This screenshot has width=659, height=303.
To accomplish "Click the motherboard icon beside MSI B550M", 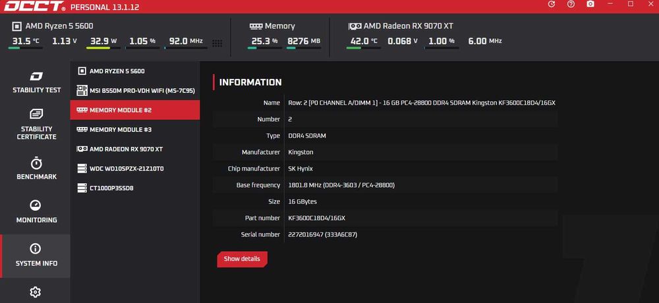I will (82, 90).
